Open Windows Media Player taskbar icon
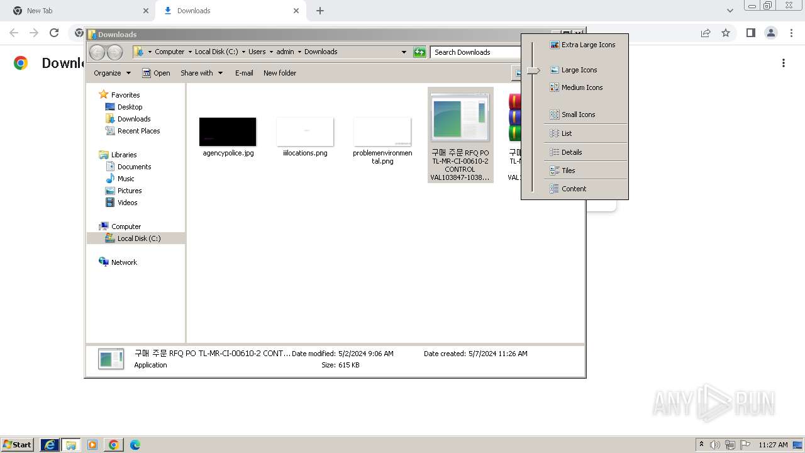This screenshot has width=805, height=453. 92,445
